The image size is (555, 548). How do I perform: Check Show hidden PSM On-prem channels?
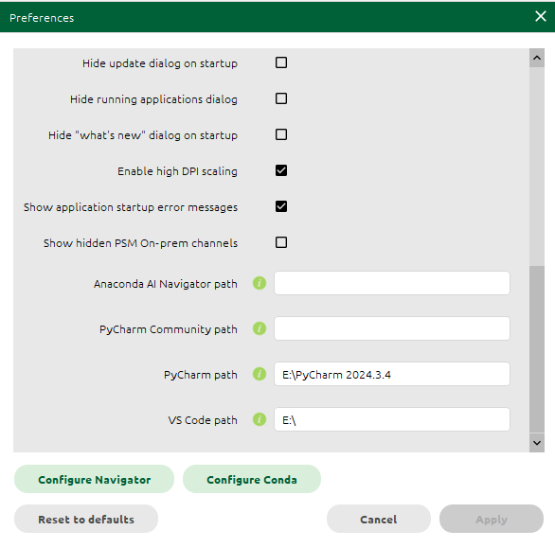(281, 242)
